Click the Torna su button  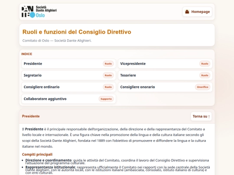[201, 116]
